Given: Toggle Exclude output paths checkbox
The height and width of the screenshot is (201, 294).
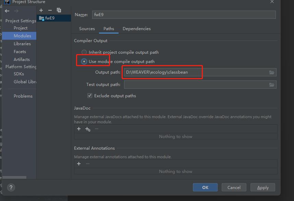Looking at the screenshot, I should (x=90, y=96).
